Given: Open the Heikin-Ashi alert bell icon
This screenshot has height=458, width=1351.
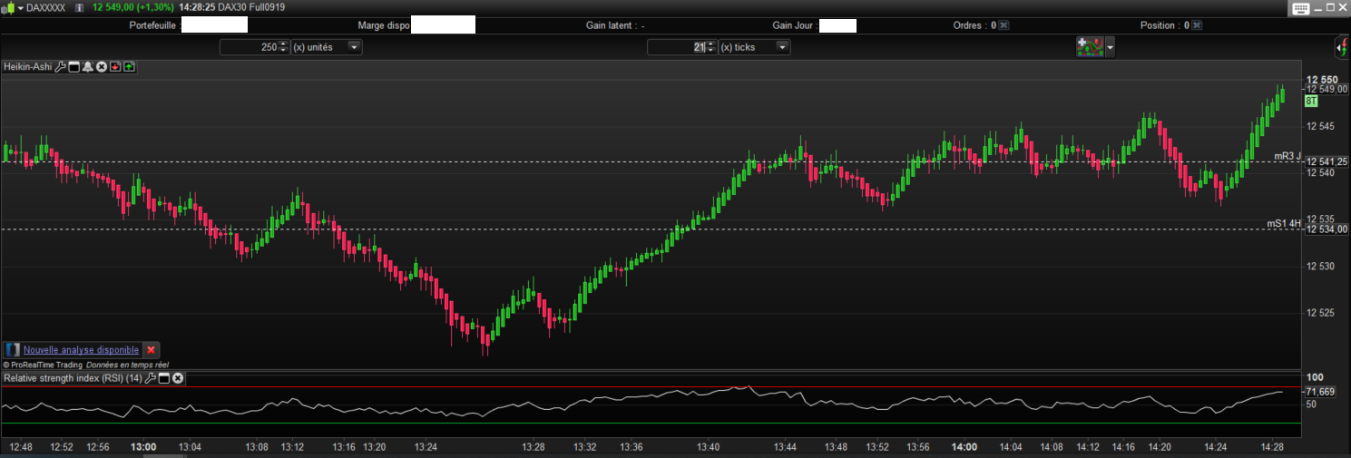Looking at the screenshot, I should pos(88,66).
